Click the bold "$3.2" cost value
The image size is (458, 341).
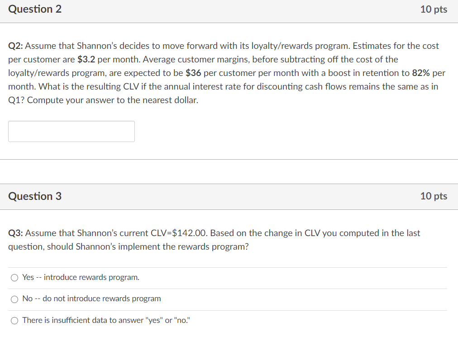[x=86, y=60]
